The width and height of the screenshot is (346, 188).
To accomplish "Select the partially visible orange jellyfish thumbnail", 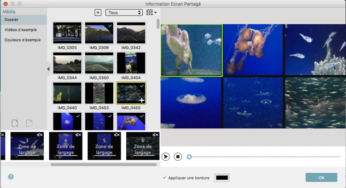I will pyautogui.click(x=131, y=121).
